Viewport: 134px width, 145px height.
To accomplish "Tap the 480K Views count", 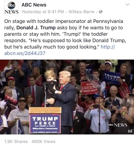I will point(43,142).
